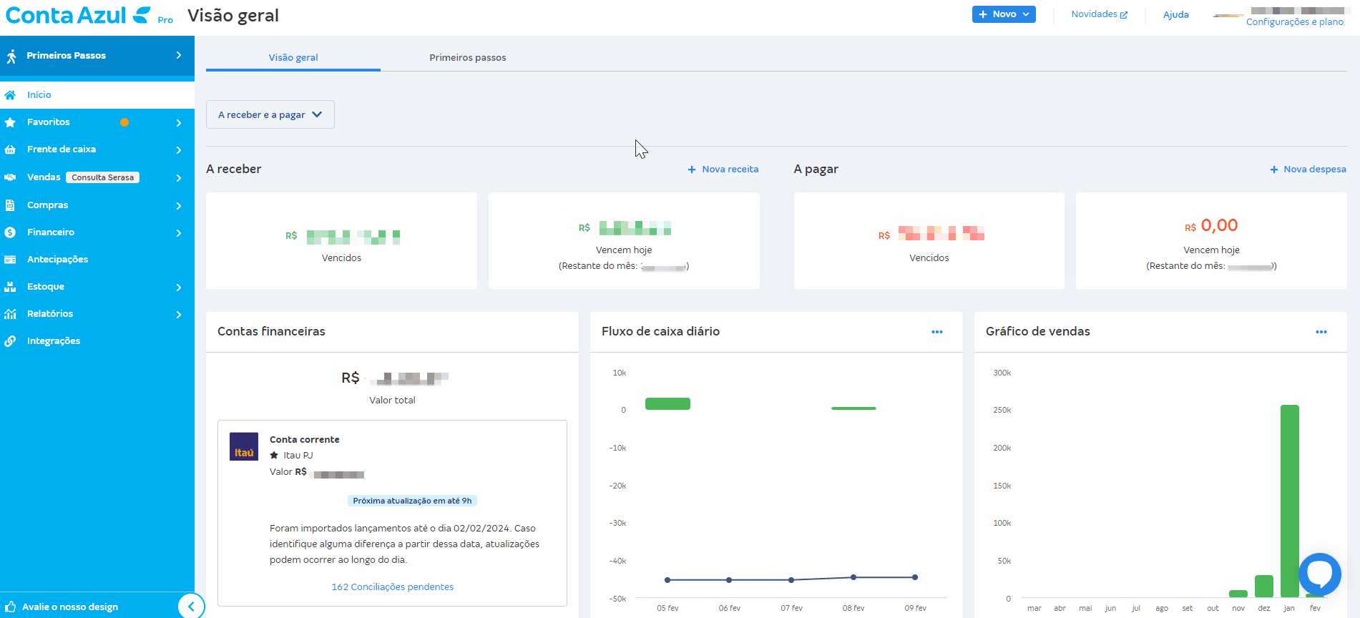Click the Favoritos star icon
This screenshot has height=618, width=1360.
(10, 122)
